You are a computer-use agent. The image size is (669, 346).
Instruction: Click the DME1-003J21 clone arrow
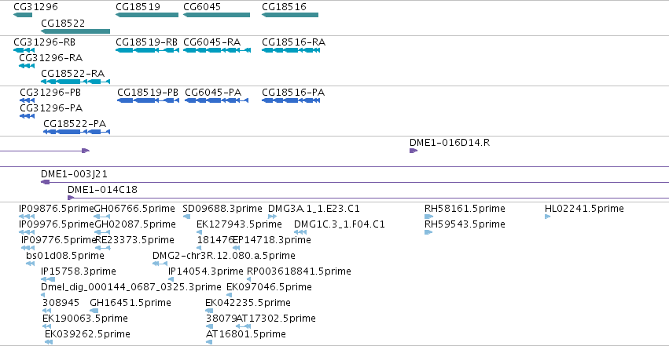(x=46, y=182)
